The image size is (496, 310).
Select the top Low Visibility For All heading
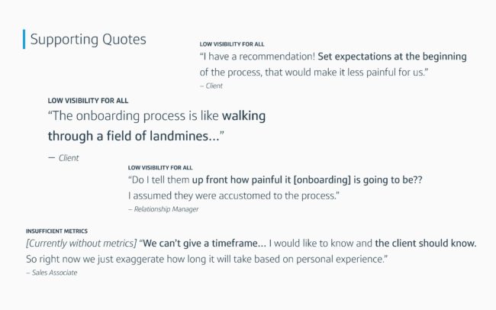(232, 44)
